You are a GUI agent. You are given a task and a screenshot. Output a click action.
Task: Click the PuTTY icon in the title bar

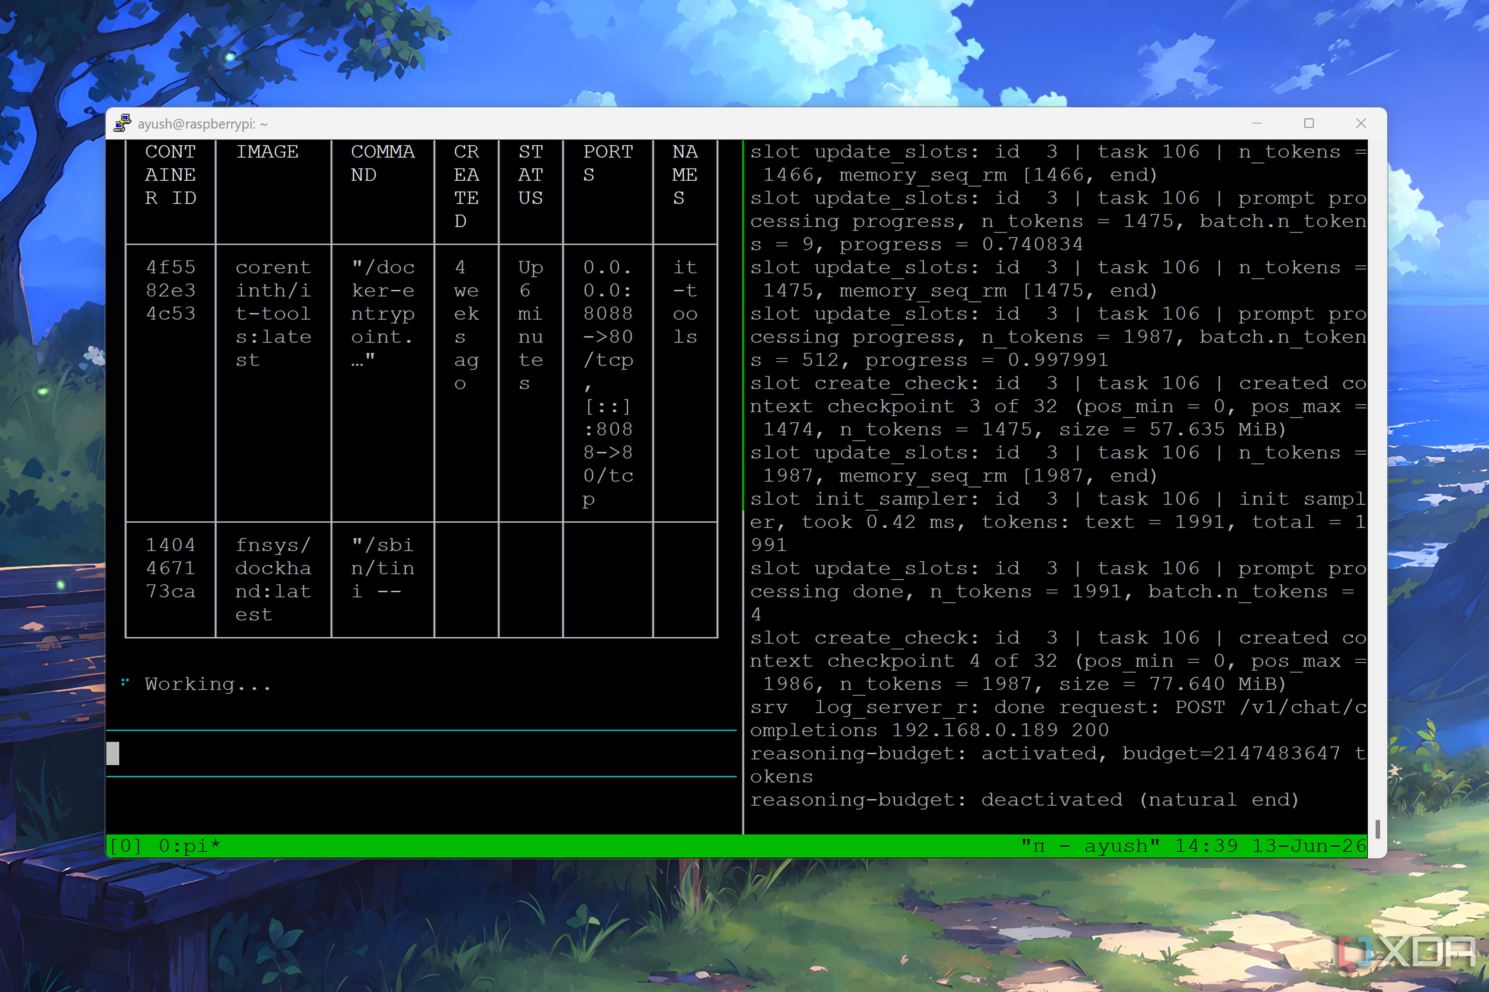point(122,123)
